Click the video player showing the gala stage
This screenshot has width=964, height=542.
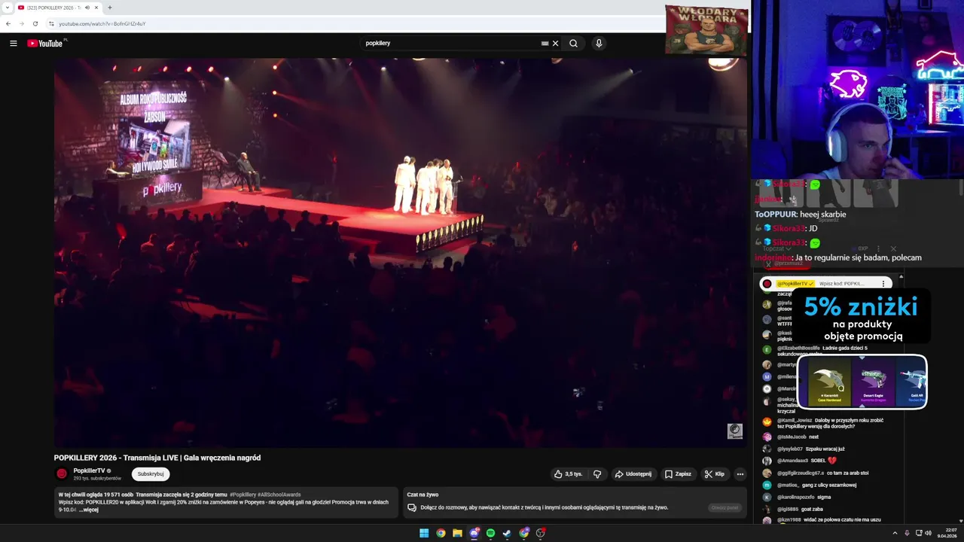tap(400, 253)
